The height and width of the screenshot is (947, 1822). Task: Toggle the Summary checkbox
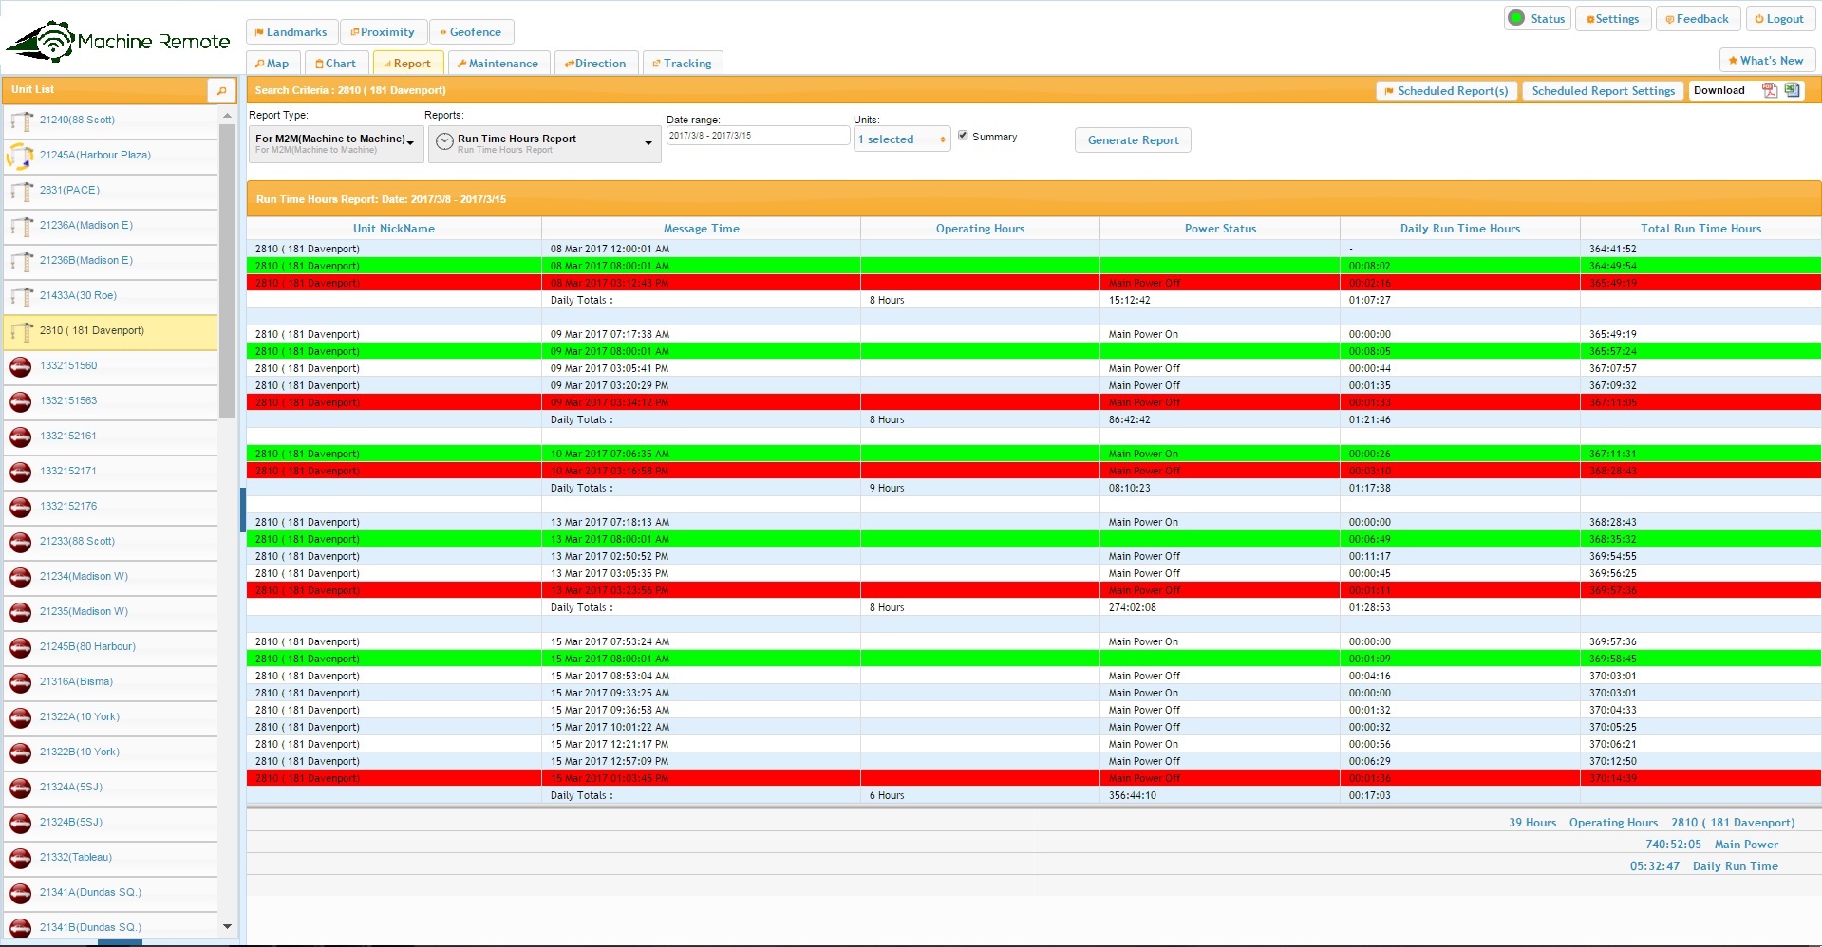point(963,136)
